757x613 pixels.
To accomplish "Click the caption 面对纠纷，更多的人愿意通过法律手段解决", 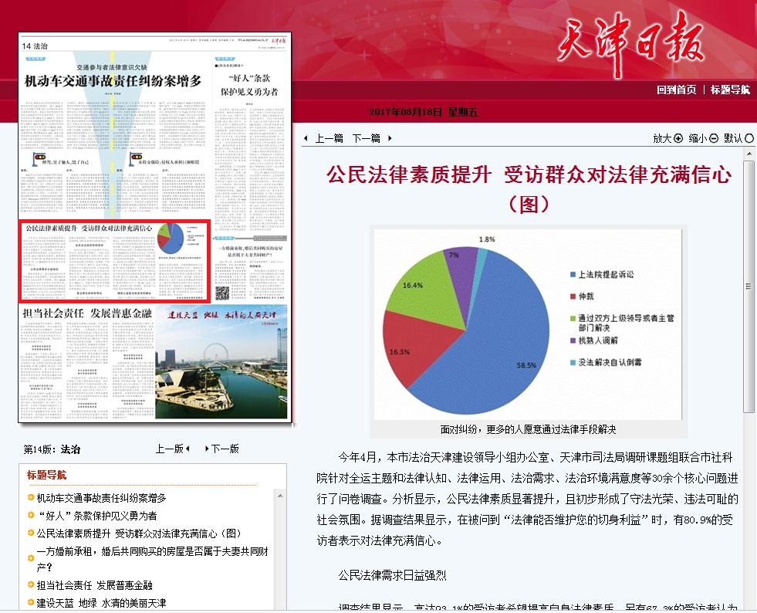I will coord(528,429).
